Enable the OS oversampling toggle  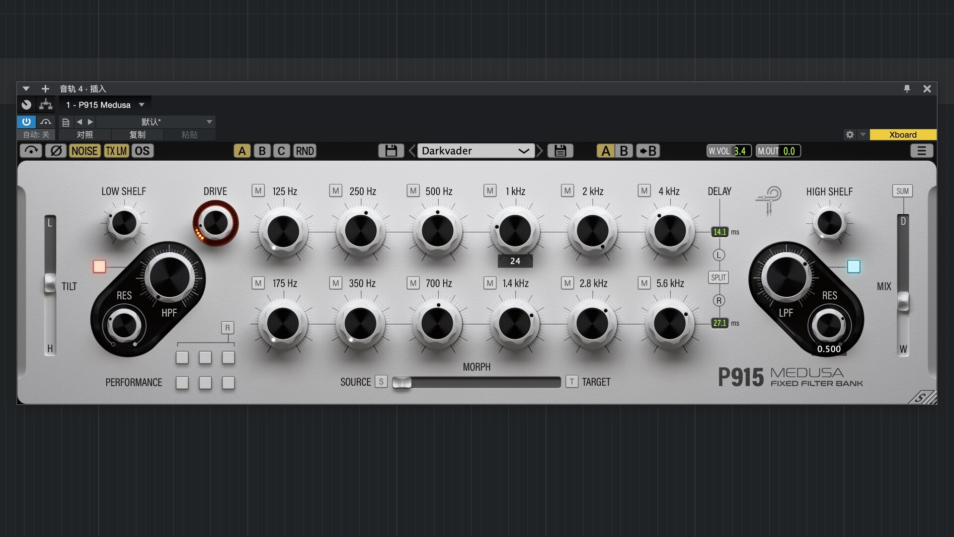142,151
